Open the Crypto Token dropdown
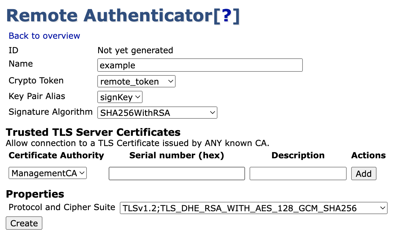 (136, 81)
